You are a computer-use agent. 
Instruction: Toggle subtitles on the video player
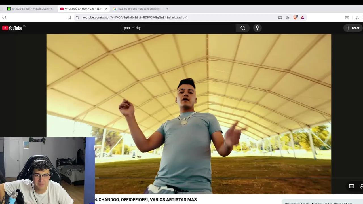pyautogui.click(x=351, y=186)
